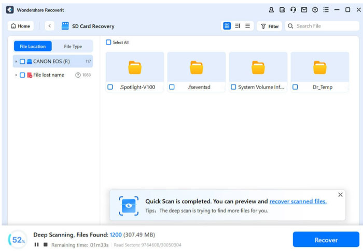Viewport: 363px width, 251px height.
Task: Tick the CANON EOS (F:) checkbox
Action: click(22, 61)
